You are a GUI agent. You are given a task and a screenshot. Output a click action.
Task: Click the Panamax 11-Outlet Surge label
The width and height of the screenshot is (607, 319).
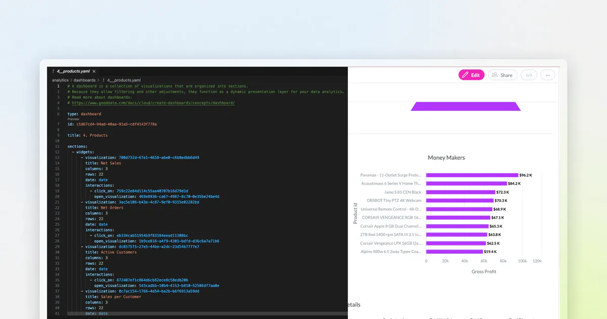pos(391,175)
